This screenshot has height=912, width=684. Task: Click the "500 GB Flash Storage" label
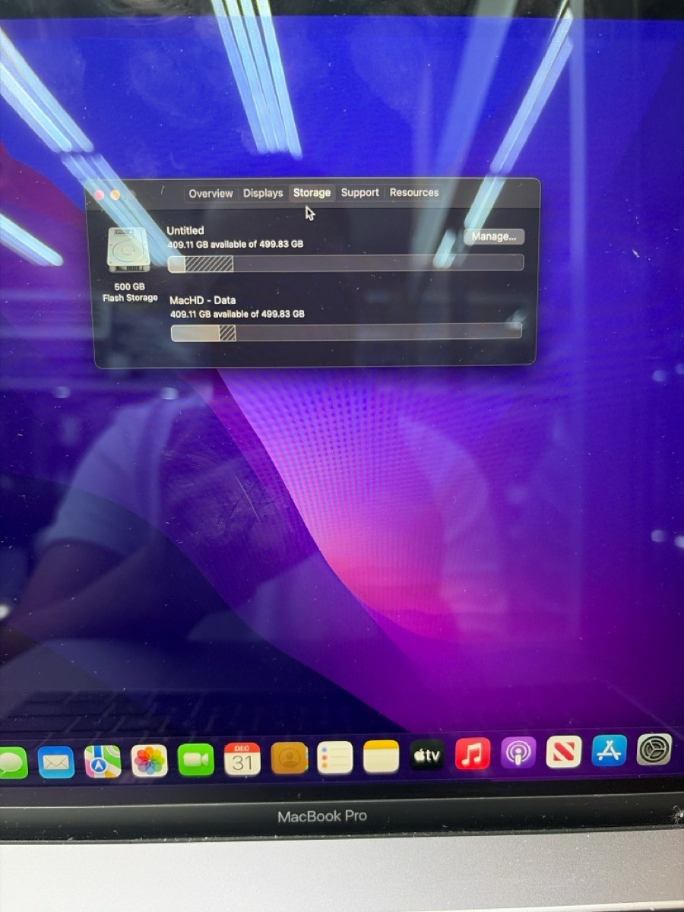point(130,293)
